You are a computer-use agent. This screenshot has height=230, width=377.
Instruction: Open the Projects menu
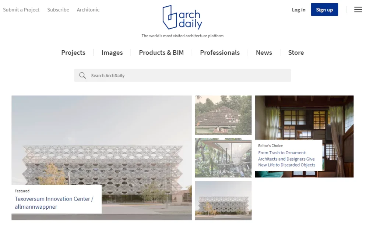tap(73, 53)
